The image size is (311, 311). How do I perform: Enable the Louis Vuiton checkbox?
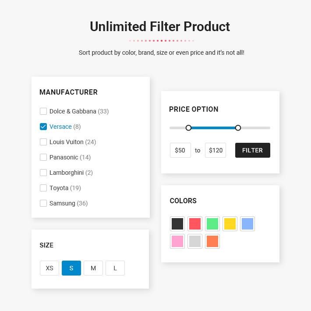coord(43,142)
